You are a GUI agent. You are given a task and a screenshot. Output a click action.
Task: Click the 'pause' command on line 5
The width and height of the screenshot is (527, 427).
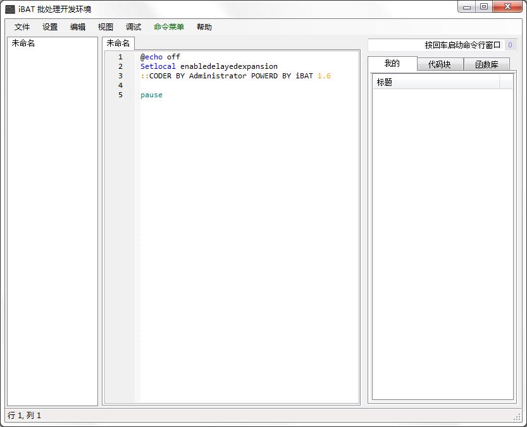[151, 95]
